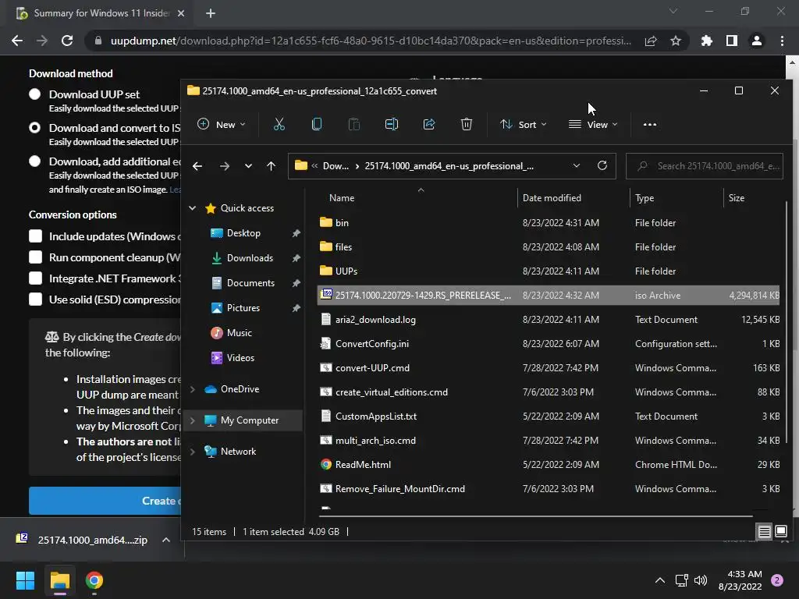
Task: Select Desktop in Quick access
Action: click(243, 232)
